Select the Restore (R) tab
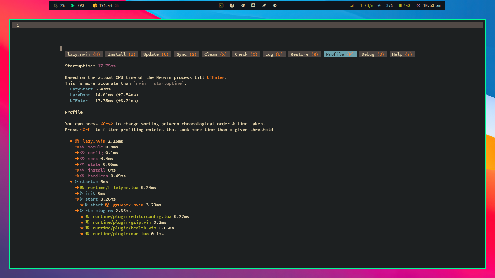Screen dimensions: 495x278 [x=304, y=54]
